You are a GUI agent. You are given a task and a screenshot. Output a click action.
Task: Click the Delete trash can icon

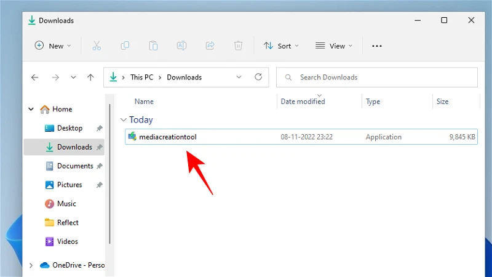pyautogui.click(x=238, y=46)
